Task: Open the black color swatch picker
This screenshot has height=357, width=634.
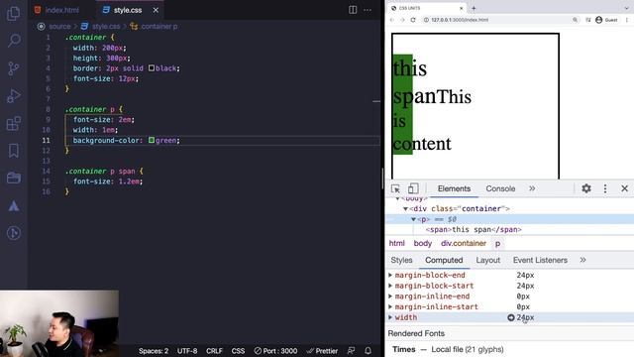Action: point(152,68)
